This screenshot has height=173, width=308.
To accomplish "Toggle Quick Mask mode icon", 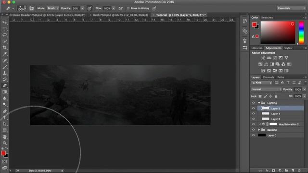I will (x=4, y=161).
